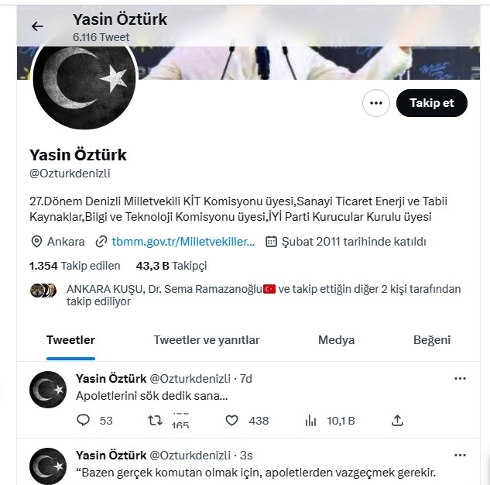The image size is (490, 485).
Task: Switch to the Tweetler tab
Action: 70,340
